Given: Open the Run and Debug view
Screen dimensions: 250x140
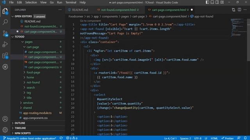Looking at the screenshot, I should pos(5,44).
